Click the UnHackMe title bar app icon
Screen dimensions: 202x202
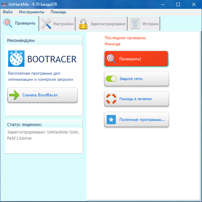tap(4, 4)
